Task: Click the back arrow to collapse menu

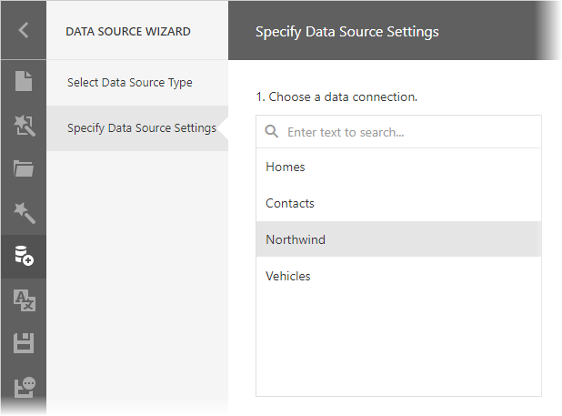Action: click(x=24, y=31)
